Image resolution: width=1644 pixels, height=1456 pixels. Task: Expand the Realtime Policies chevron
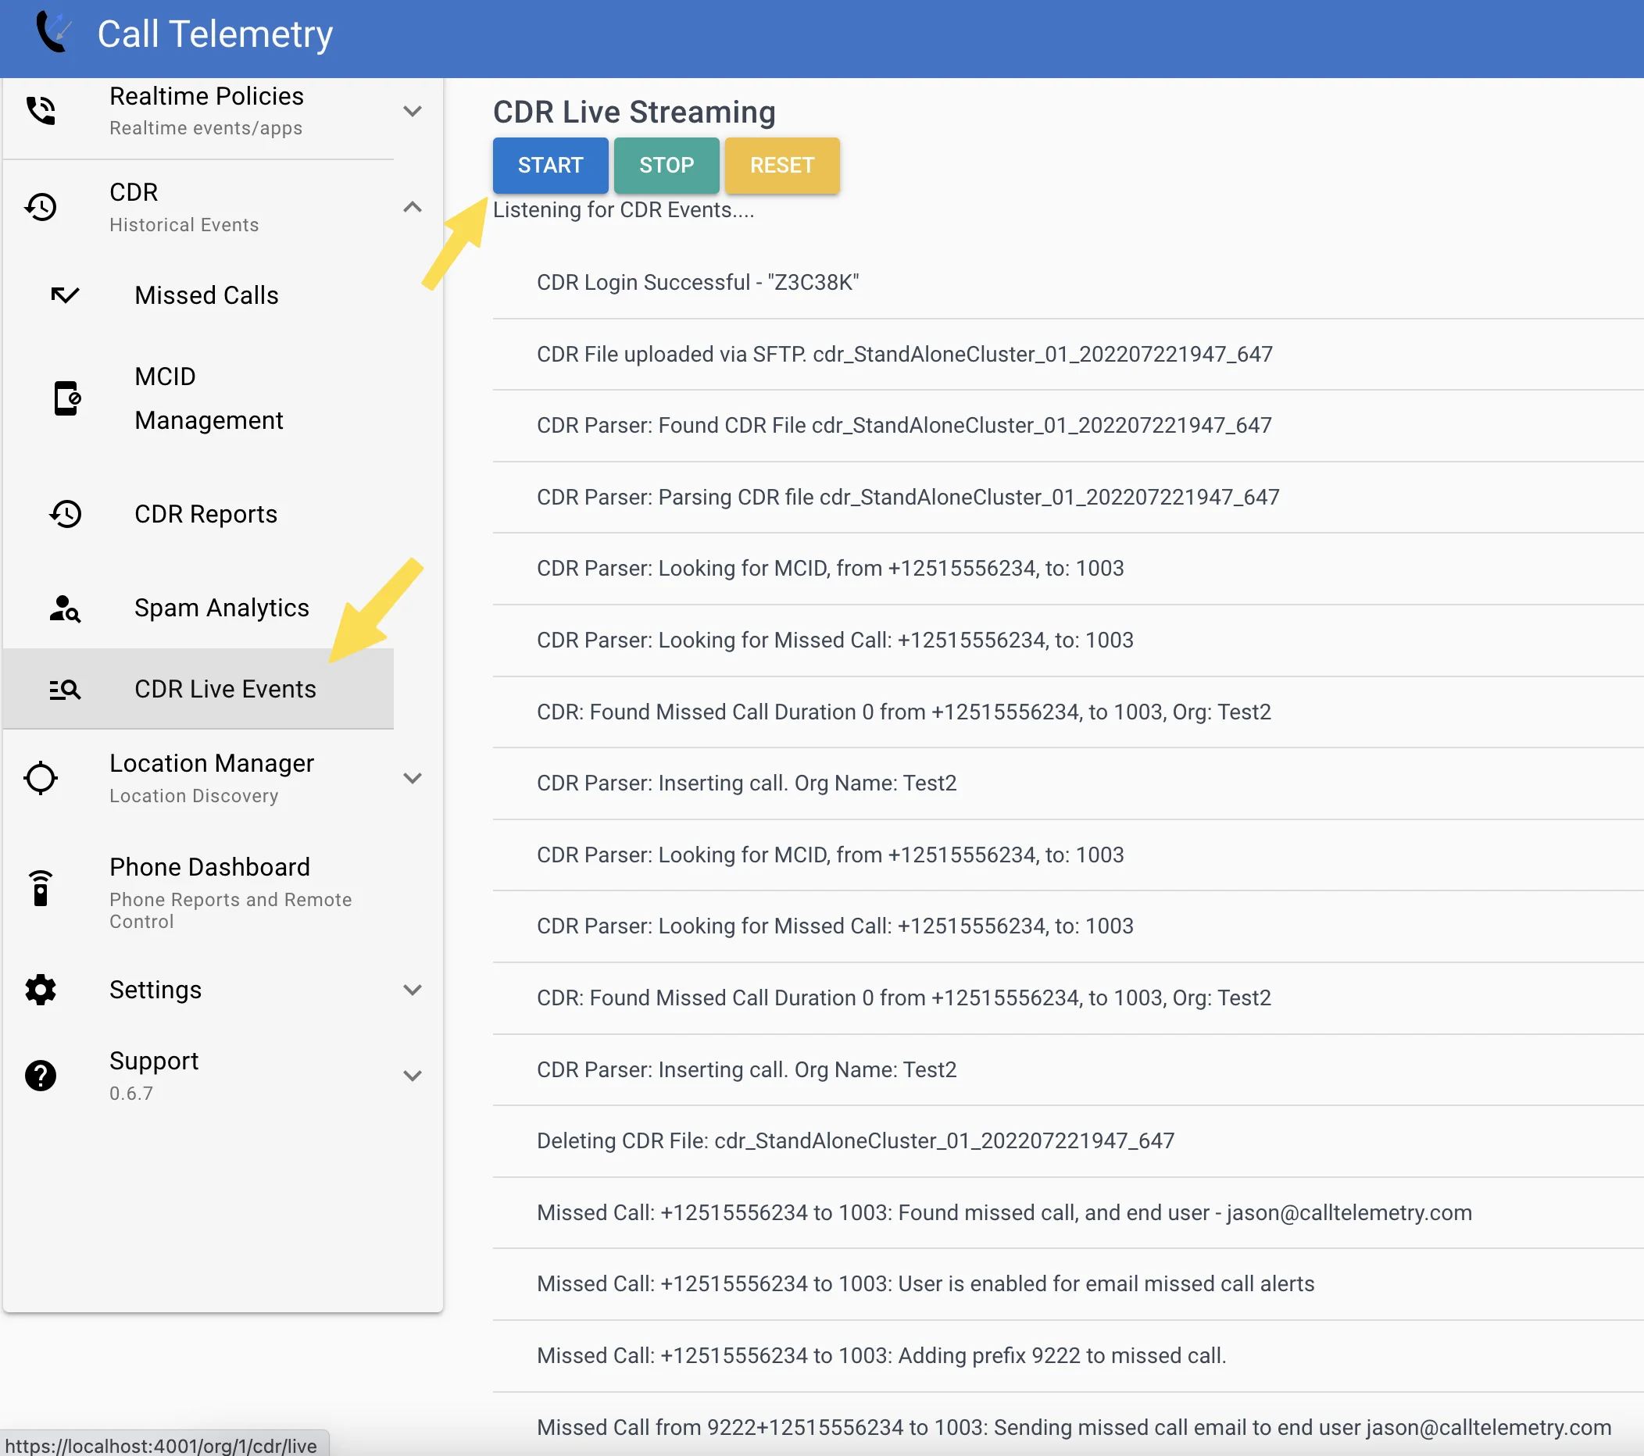(x=413, y=111)
